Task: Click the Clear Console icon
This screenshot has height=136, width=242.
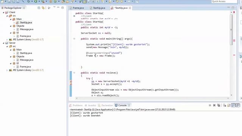Action: (225, 105)
